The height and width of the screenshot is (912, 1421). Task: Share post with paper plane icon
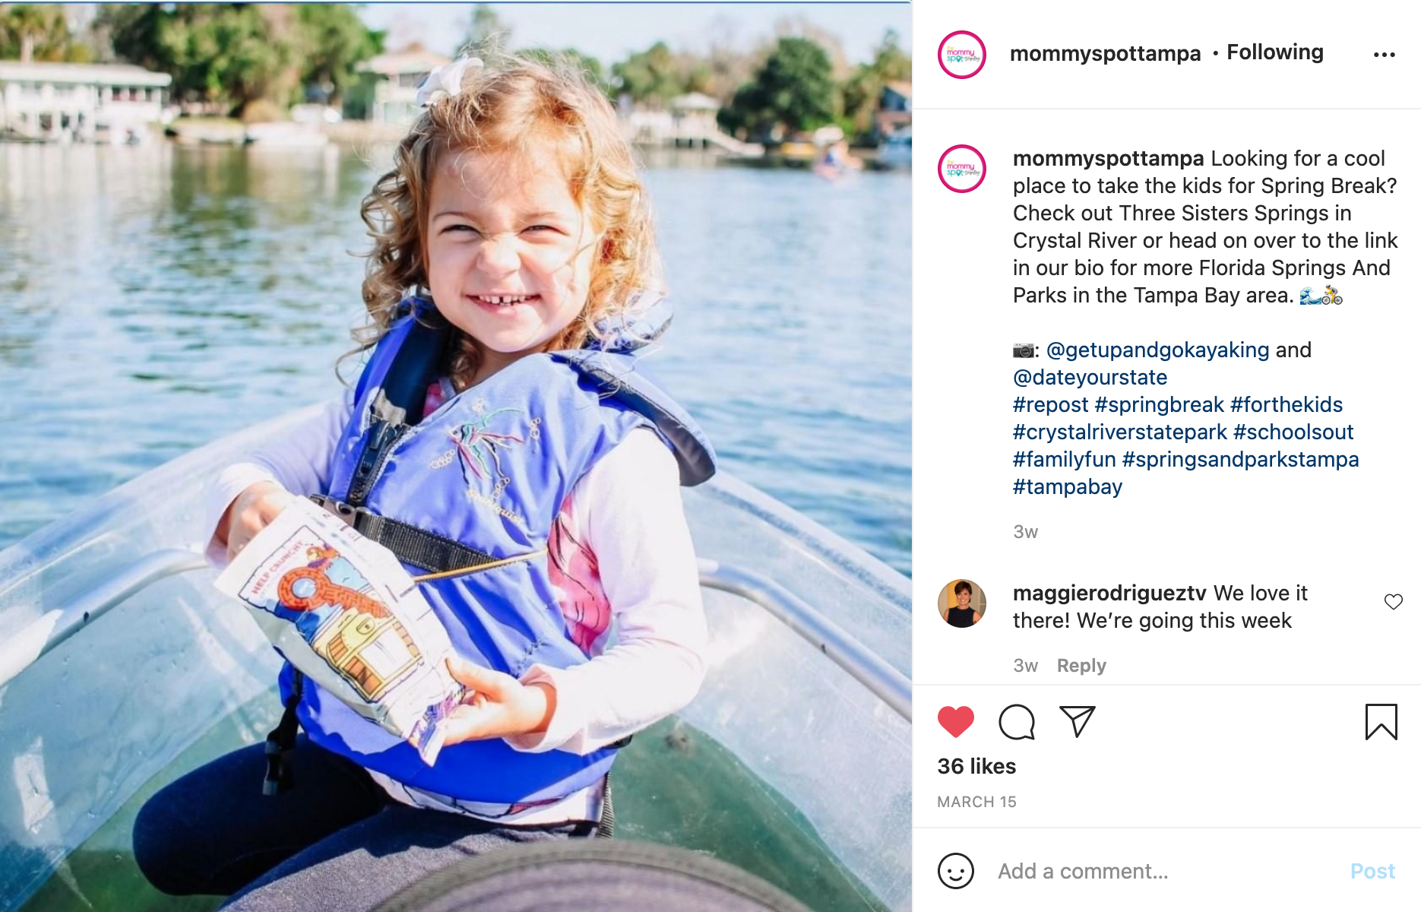(1077, 721)
